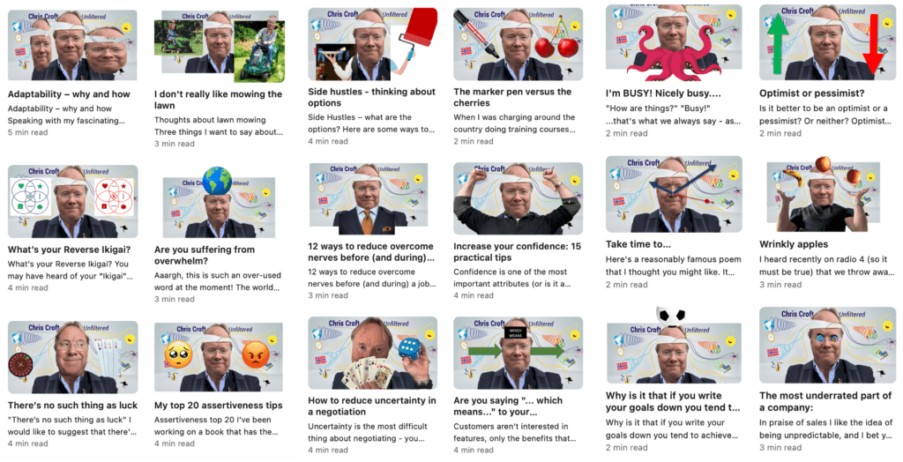
Task: Open 'My top 20 assertiveness tips' headline
Action: (x=219, y=405)
